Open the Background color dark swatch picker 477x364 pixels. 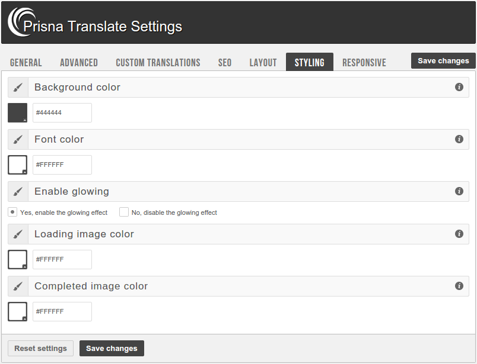17,112
